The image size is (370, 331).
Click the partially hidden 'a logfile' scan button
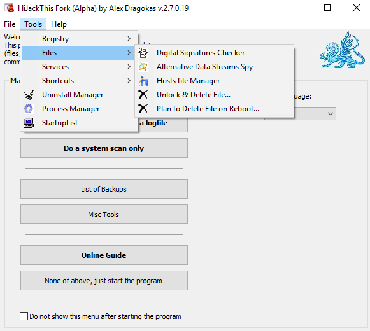point(163,125)
